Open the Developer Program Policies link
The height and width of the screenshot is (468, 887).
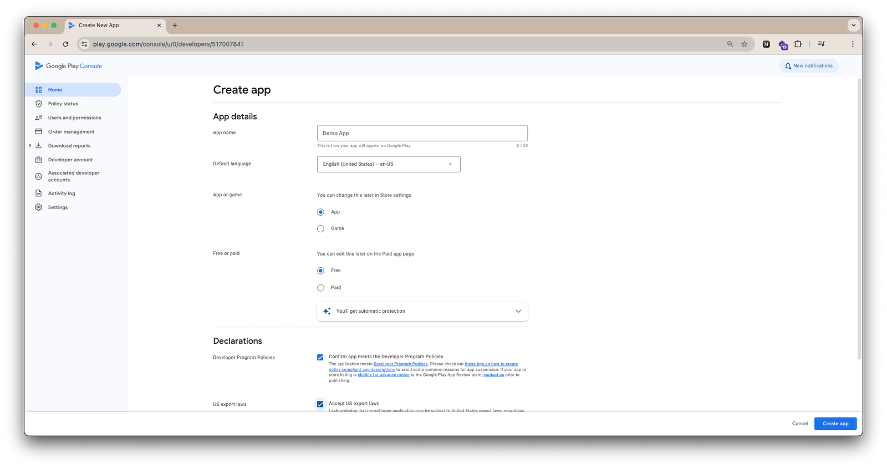coord(401,364)
